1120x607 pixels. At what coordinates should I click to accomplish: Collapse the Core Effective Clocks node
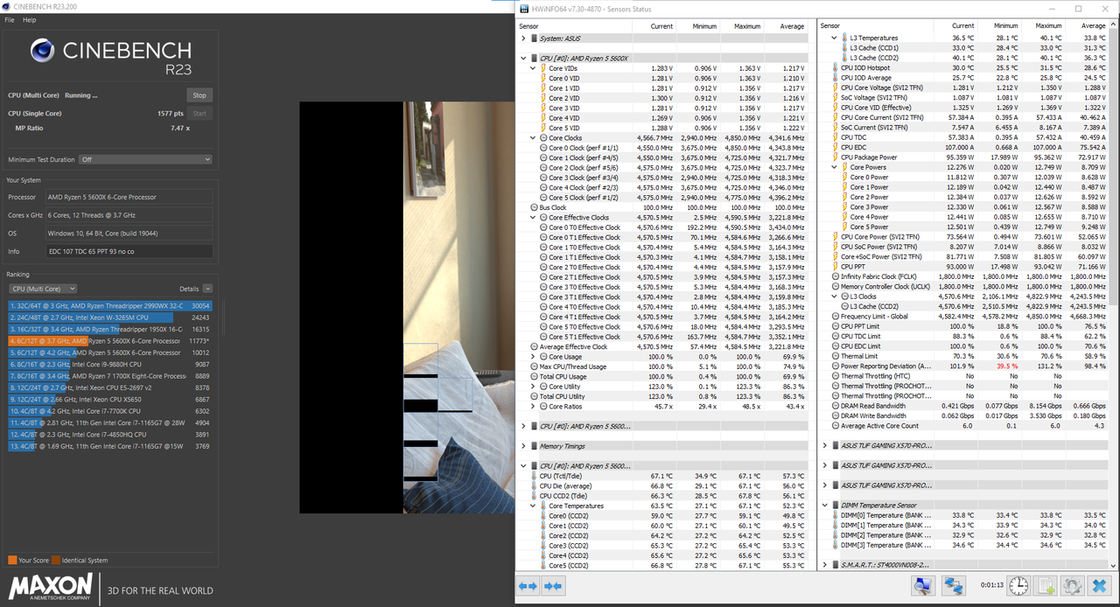[x=533, y=218]
